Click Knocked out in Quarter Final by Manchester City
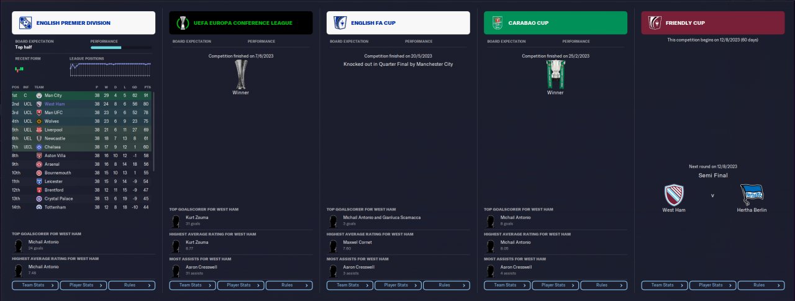The height and width of the screenshot is (301, 795). (x=398, y=64)
